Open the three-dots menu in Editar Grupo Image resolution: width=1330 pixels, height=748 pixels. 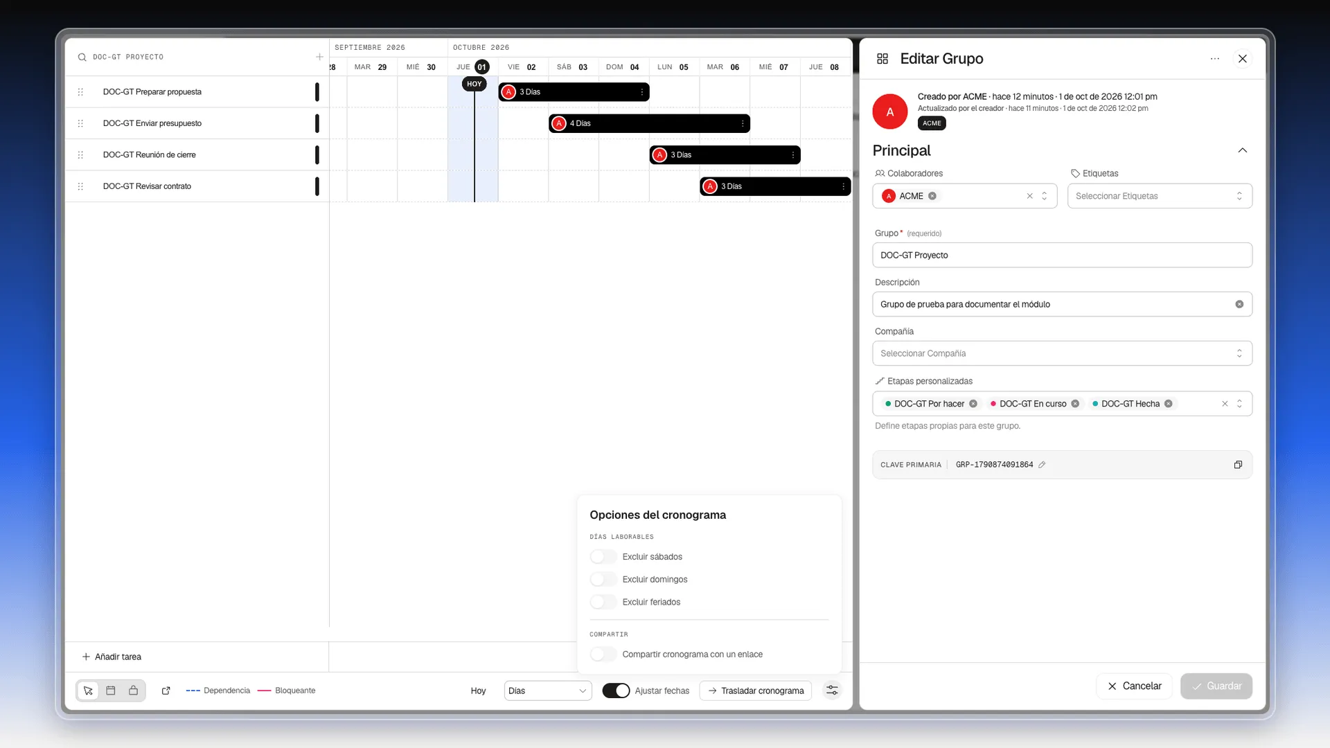[x=1215, y=59]
